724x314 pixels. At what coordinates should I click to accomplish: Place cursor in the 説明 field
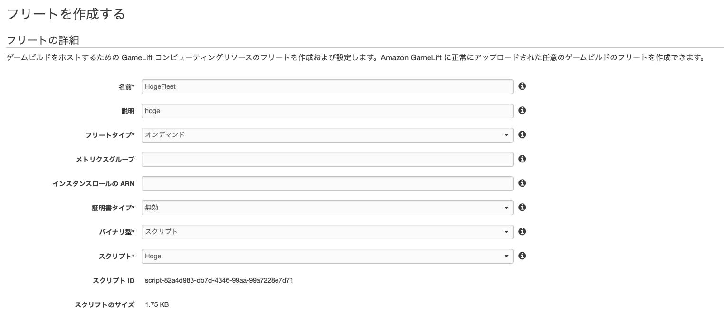[327, 110]
